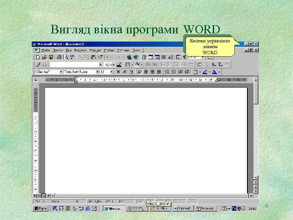
Task: Align the paragraph text to the left
Action: (140, 72)
